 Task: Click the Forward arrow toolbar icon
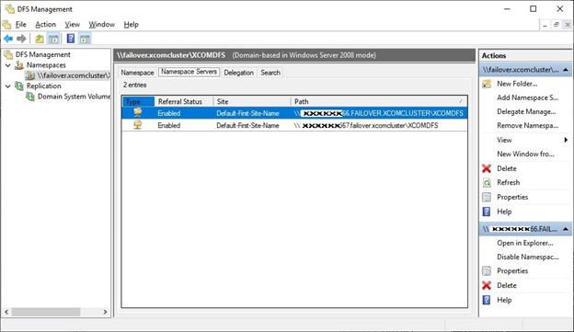21,39
